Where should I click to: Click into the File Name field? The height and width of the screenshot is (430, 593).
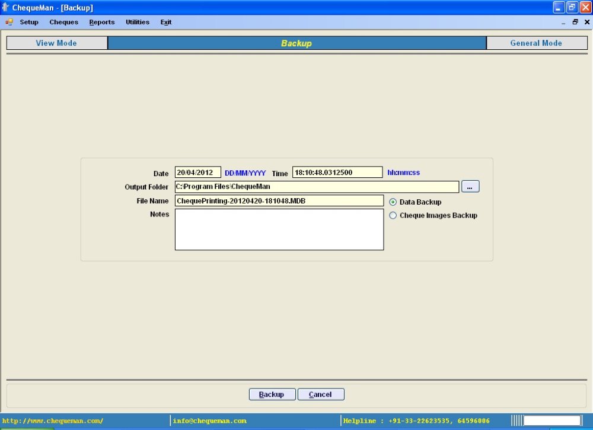coord(279,201)
